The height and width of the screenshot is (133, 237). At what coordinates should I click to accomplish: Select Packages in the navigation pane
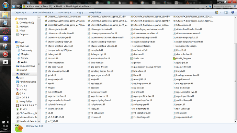pyautogui.click(x=24, y=26)
